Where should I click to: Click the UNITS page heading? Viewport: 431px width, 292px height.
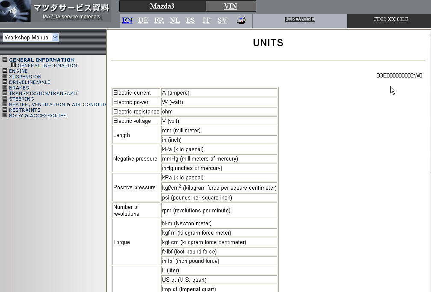(x=268, y=43)
